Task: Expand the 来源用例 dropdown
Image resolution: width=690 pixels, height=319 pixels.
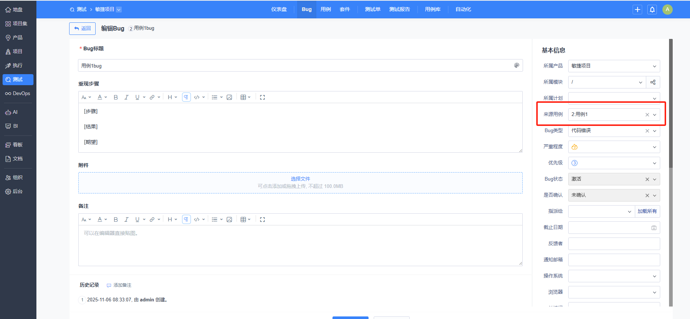Action: 655,115
